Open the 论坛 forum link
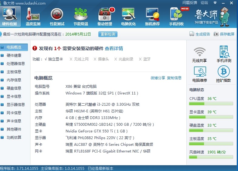238x171 pixels. [204, 3]
